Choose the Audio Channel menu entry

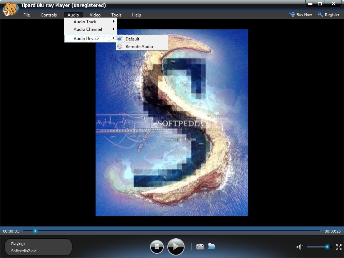[90, 29]
